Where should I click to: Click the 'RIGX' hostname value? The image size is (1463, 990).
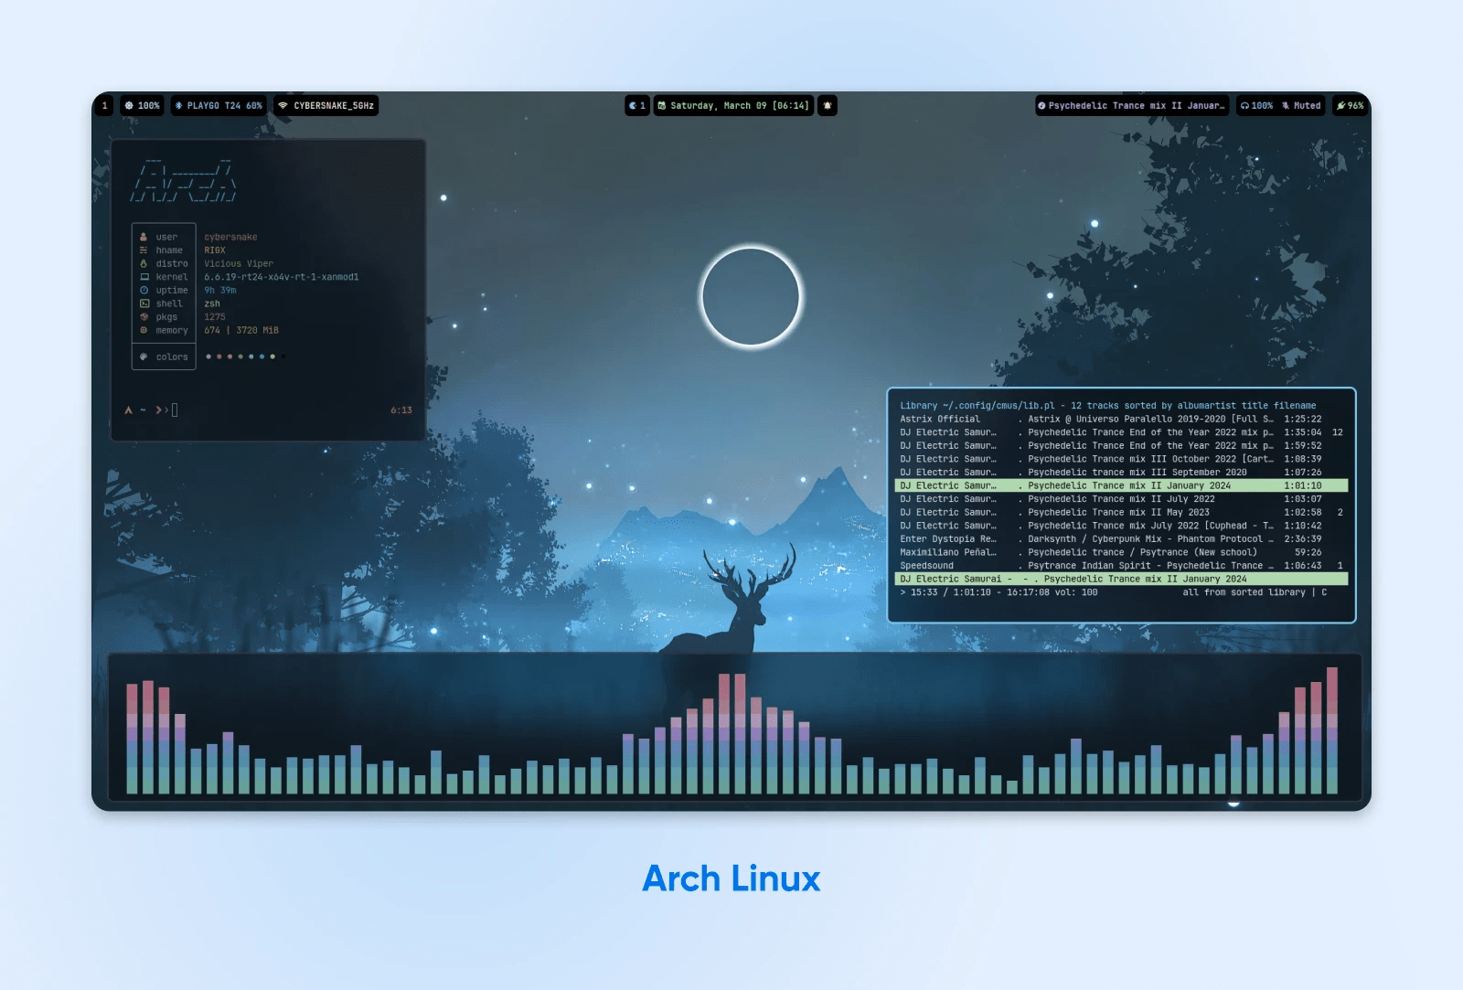[x=215, y=250]
